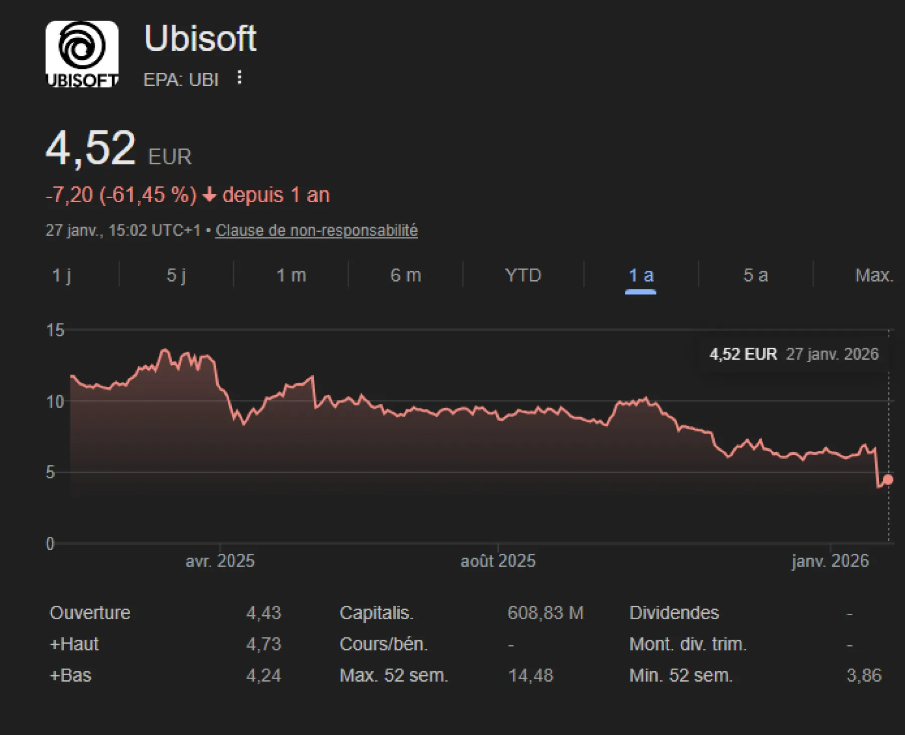The height and width of the screenshot is (735, 905).
Task: Click the red downward arrow indicator
Action: (x=209, y=194)
